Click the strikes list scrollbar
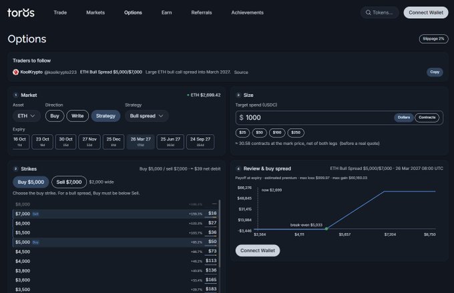The width and height of the screenshot is (454, 293). click(220, 234)
